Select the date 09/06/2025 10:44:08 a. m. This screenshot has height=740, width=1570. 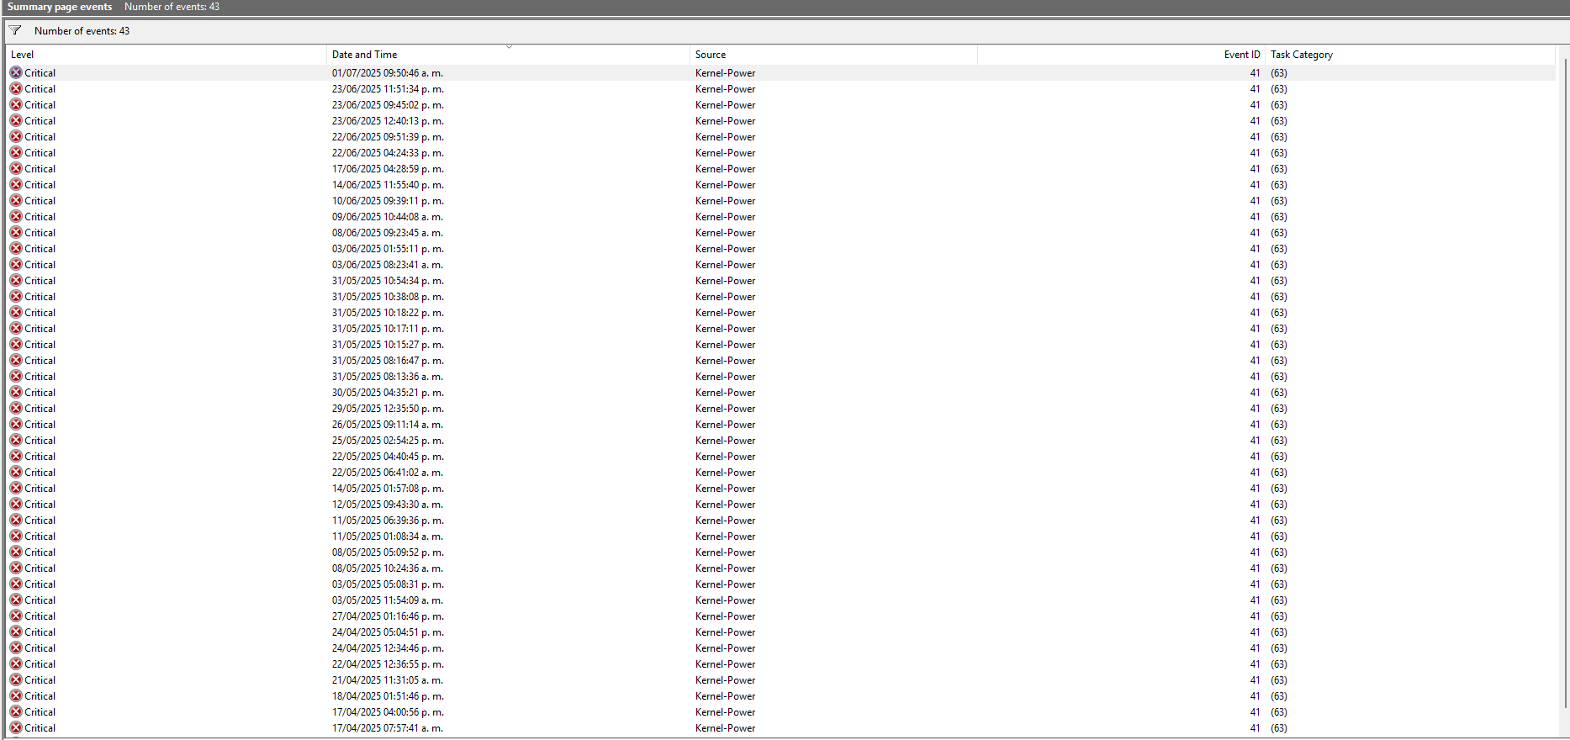[388, 217]
